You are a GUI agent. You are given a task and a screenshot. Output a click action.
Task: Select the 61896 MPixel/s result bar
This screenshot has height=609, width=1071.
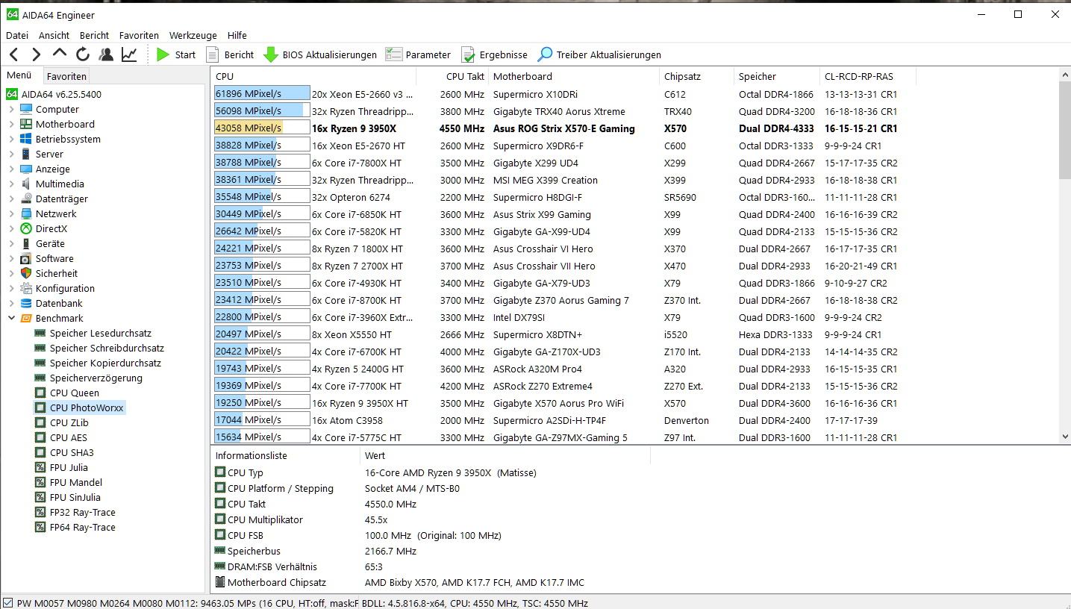pos(262,94)
